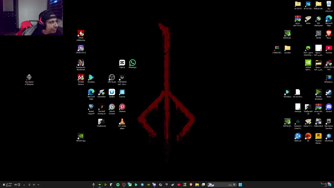Open File Explorer from the taskbar
The image size is (334, 188).
[x=197, y=185]
